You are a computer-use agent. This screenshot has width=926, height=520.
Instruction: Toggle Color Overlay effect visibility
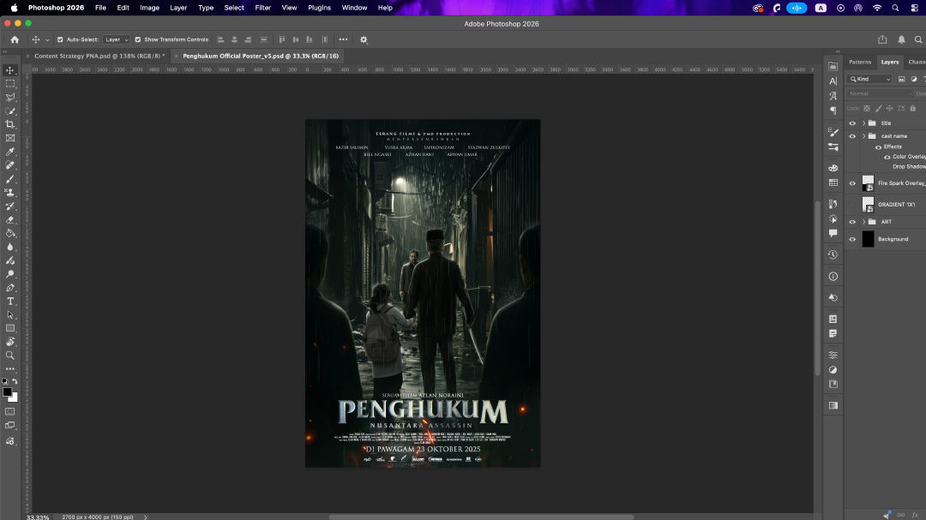(x=887, y=157)
